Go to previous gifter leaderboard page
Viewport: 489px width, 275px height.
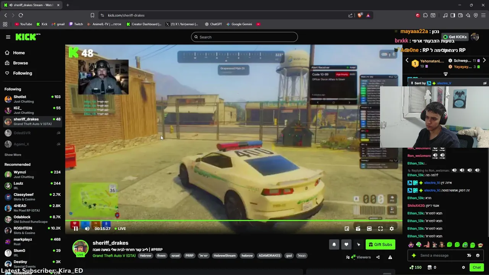point(407,60)
